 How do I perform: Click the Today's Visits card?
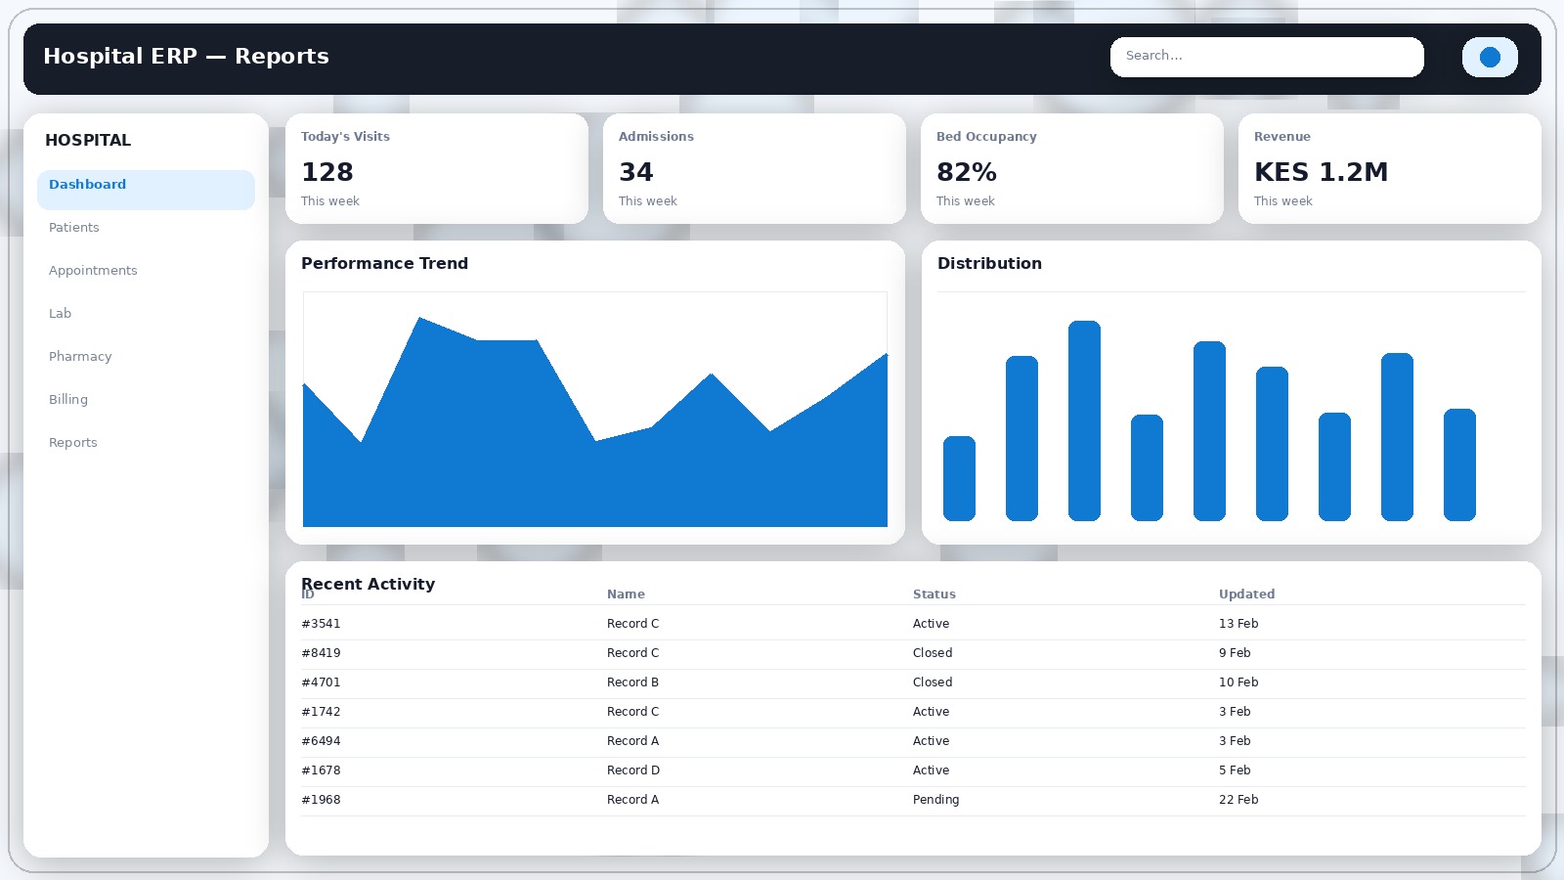coord(436,169)
